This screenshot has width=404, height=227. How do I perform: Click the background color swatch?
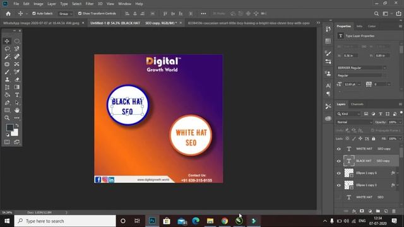click(x=15, y=132)
